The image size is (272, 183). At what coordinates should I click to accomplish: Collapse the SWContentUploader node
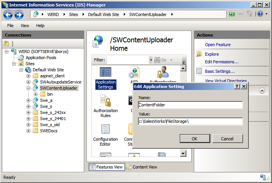tap(28, 88)
